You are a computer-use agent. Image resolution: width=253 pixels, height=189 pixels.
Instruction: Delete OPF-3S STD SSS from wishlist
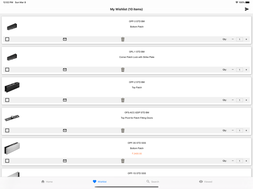coord(123,161)
